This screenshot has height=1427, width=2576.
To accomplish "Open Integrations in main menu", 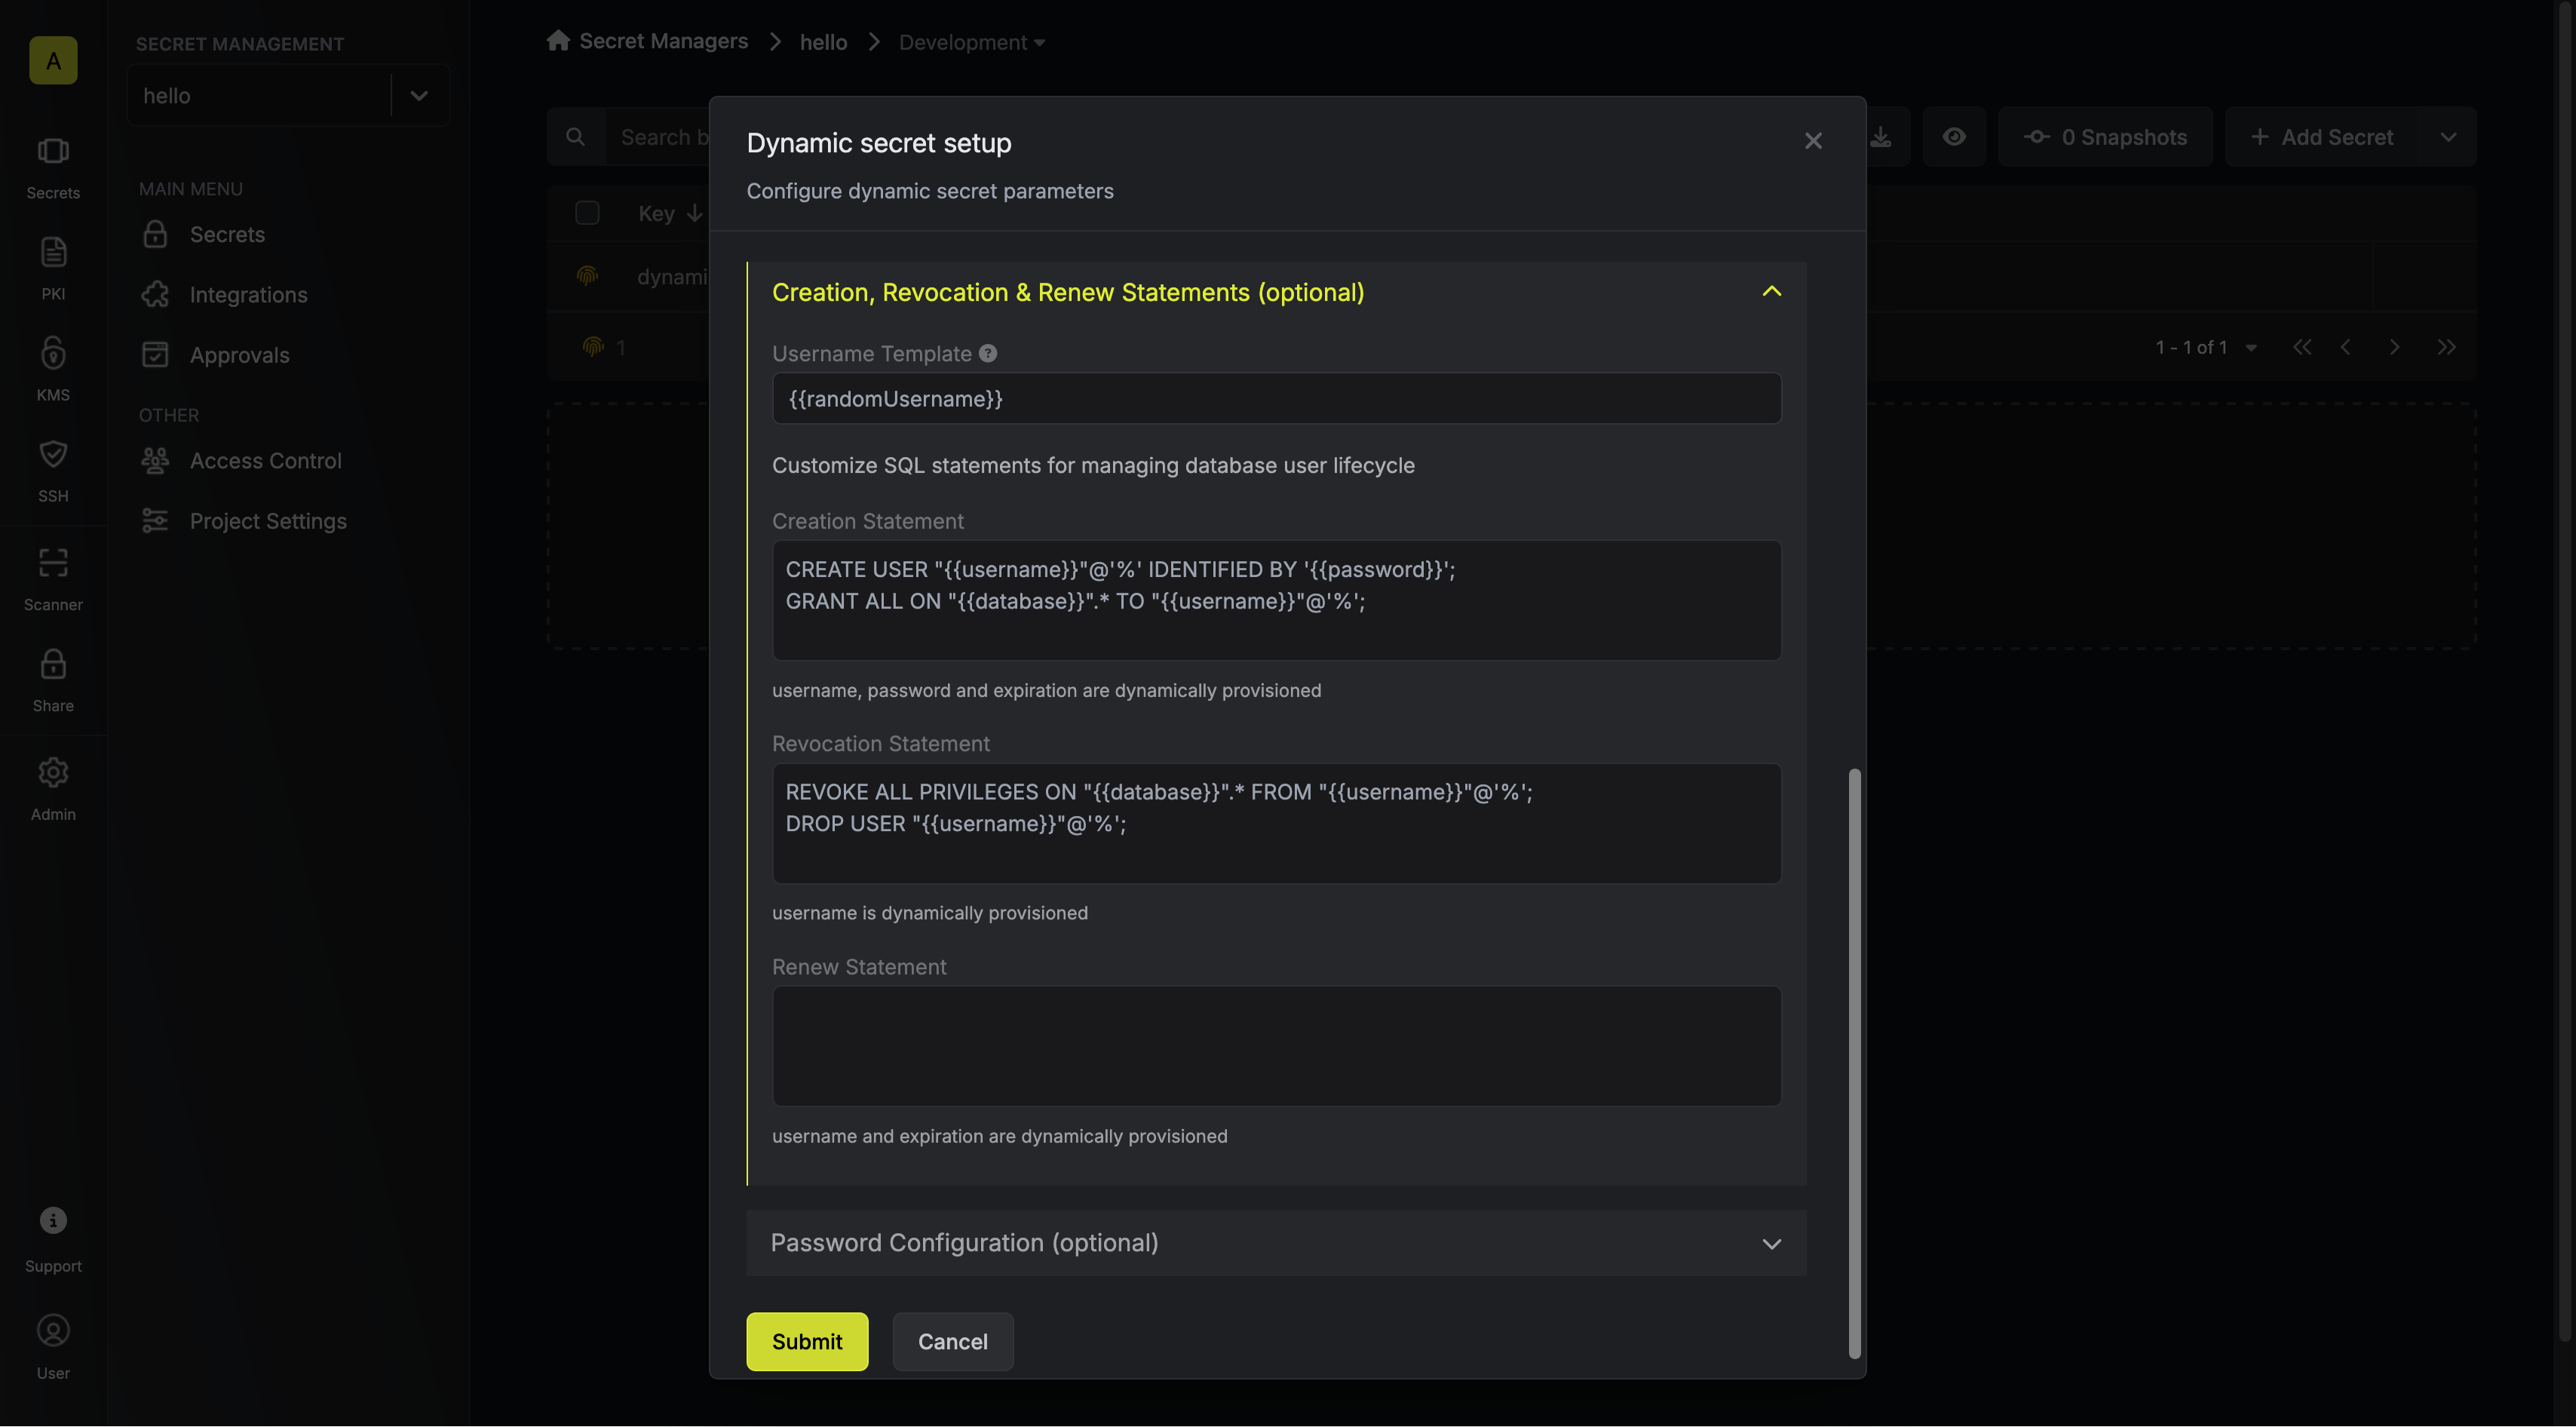I will (x=248, y=294).
